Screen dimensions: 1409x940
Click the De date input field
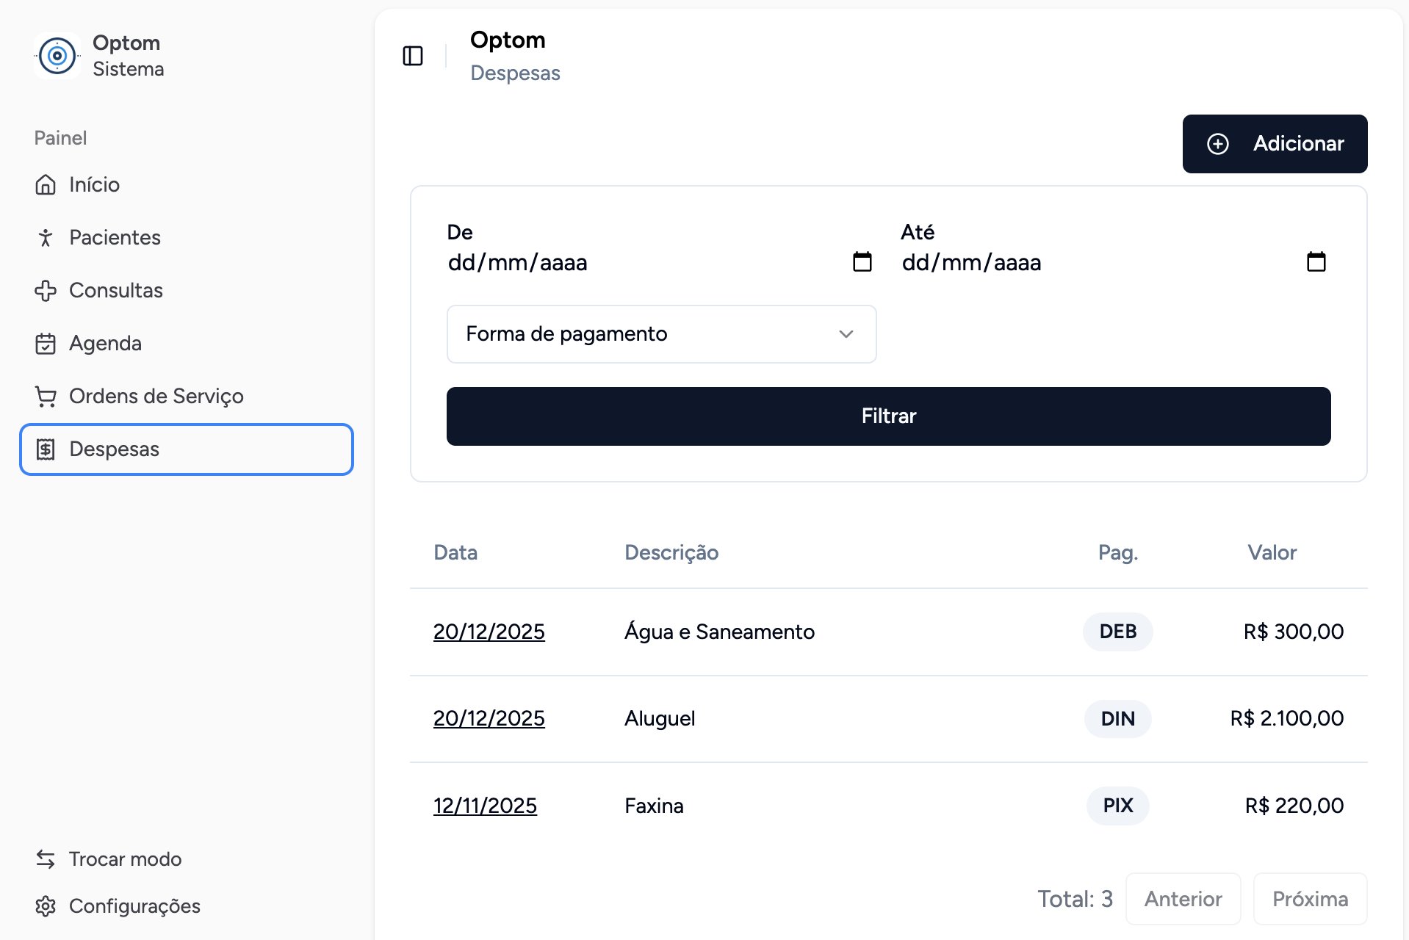(x=632, y=263)
